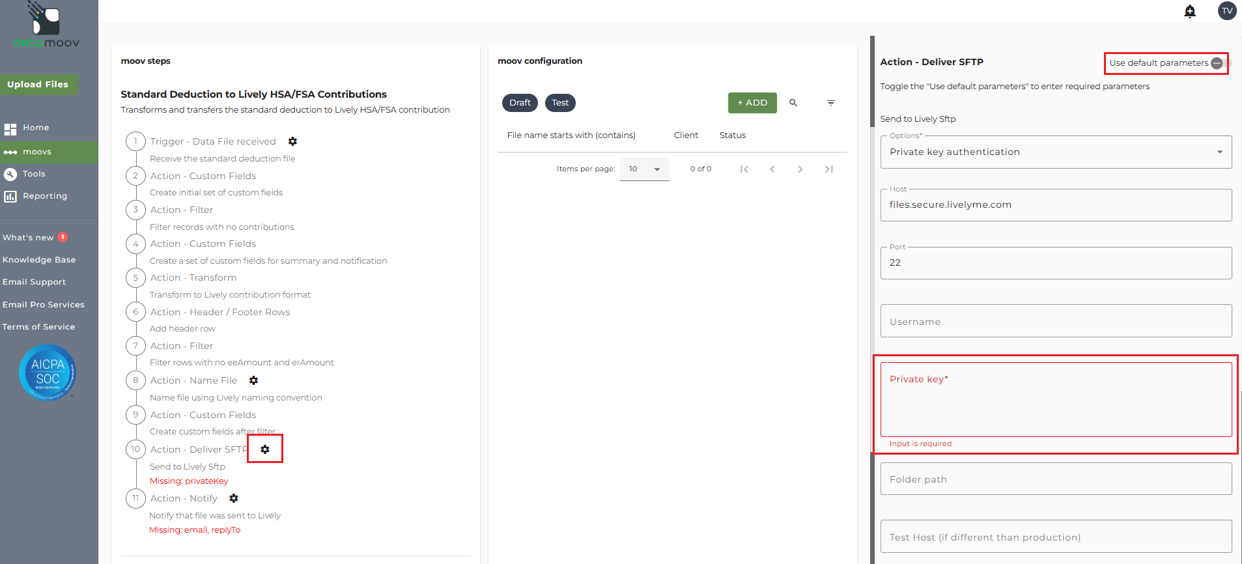Select Action - Name File step

193,380
